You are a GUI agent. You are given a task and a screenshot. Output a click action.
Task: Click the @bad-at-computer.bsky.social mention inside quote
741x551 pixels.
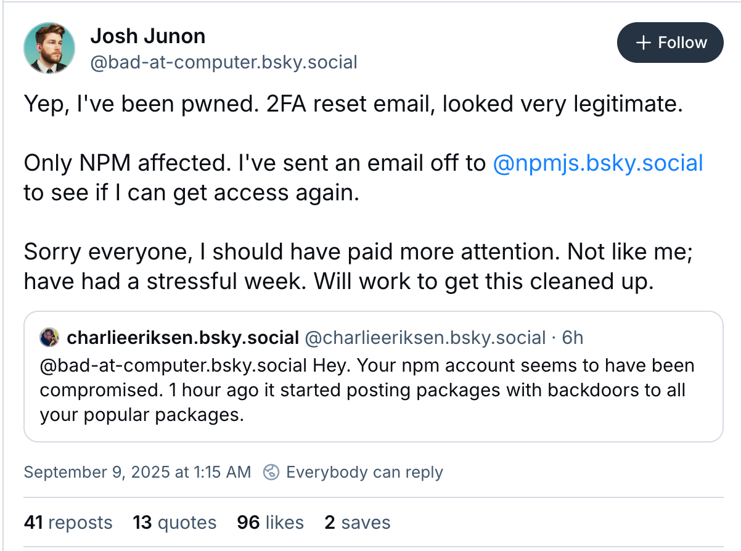(x=173, y=365)
